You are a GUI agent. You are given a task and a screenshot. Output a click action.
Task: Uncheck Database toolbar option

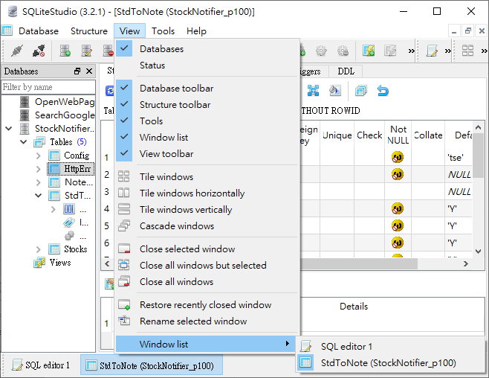coord(206,89)
